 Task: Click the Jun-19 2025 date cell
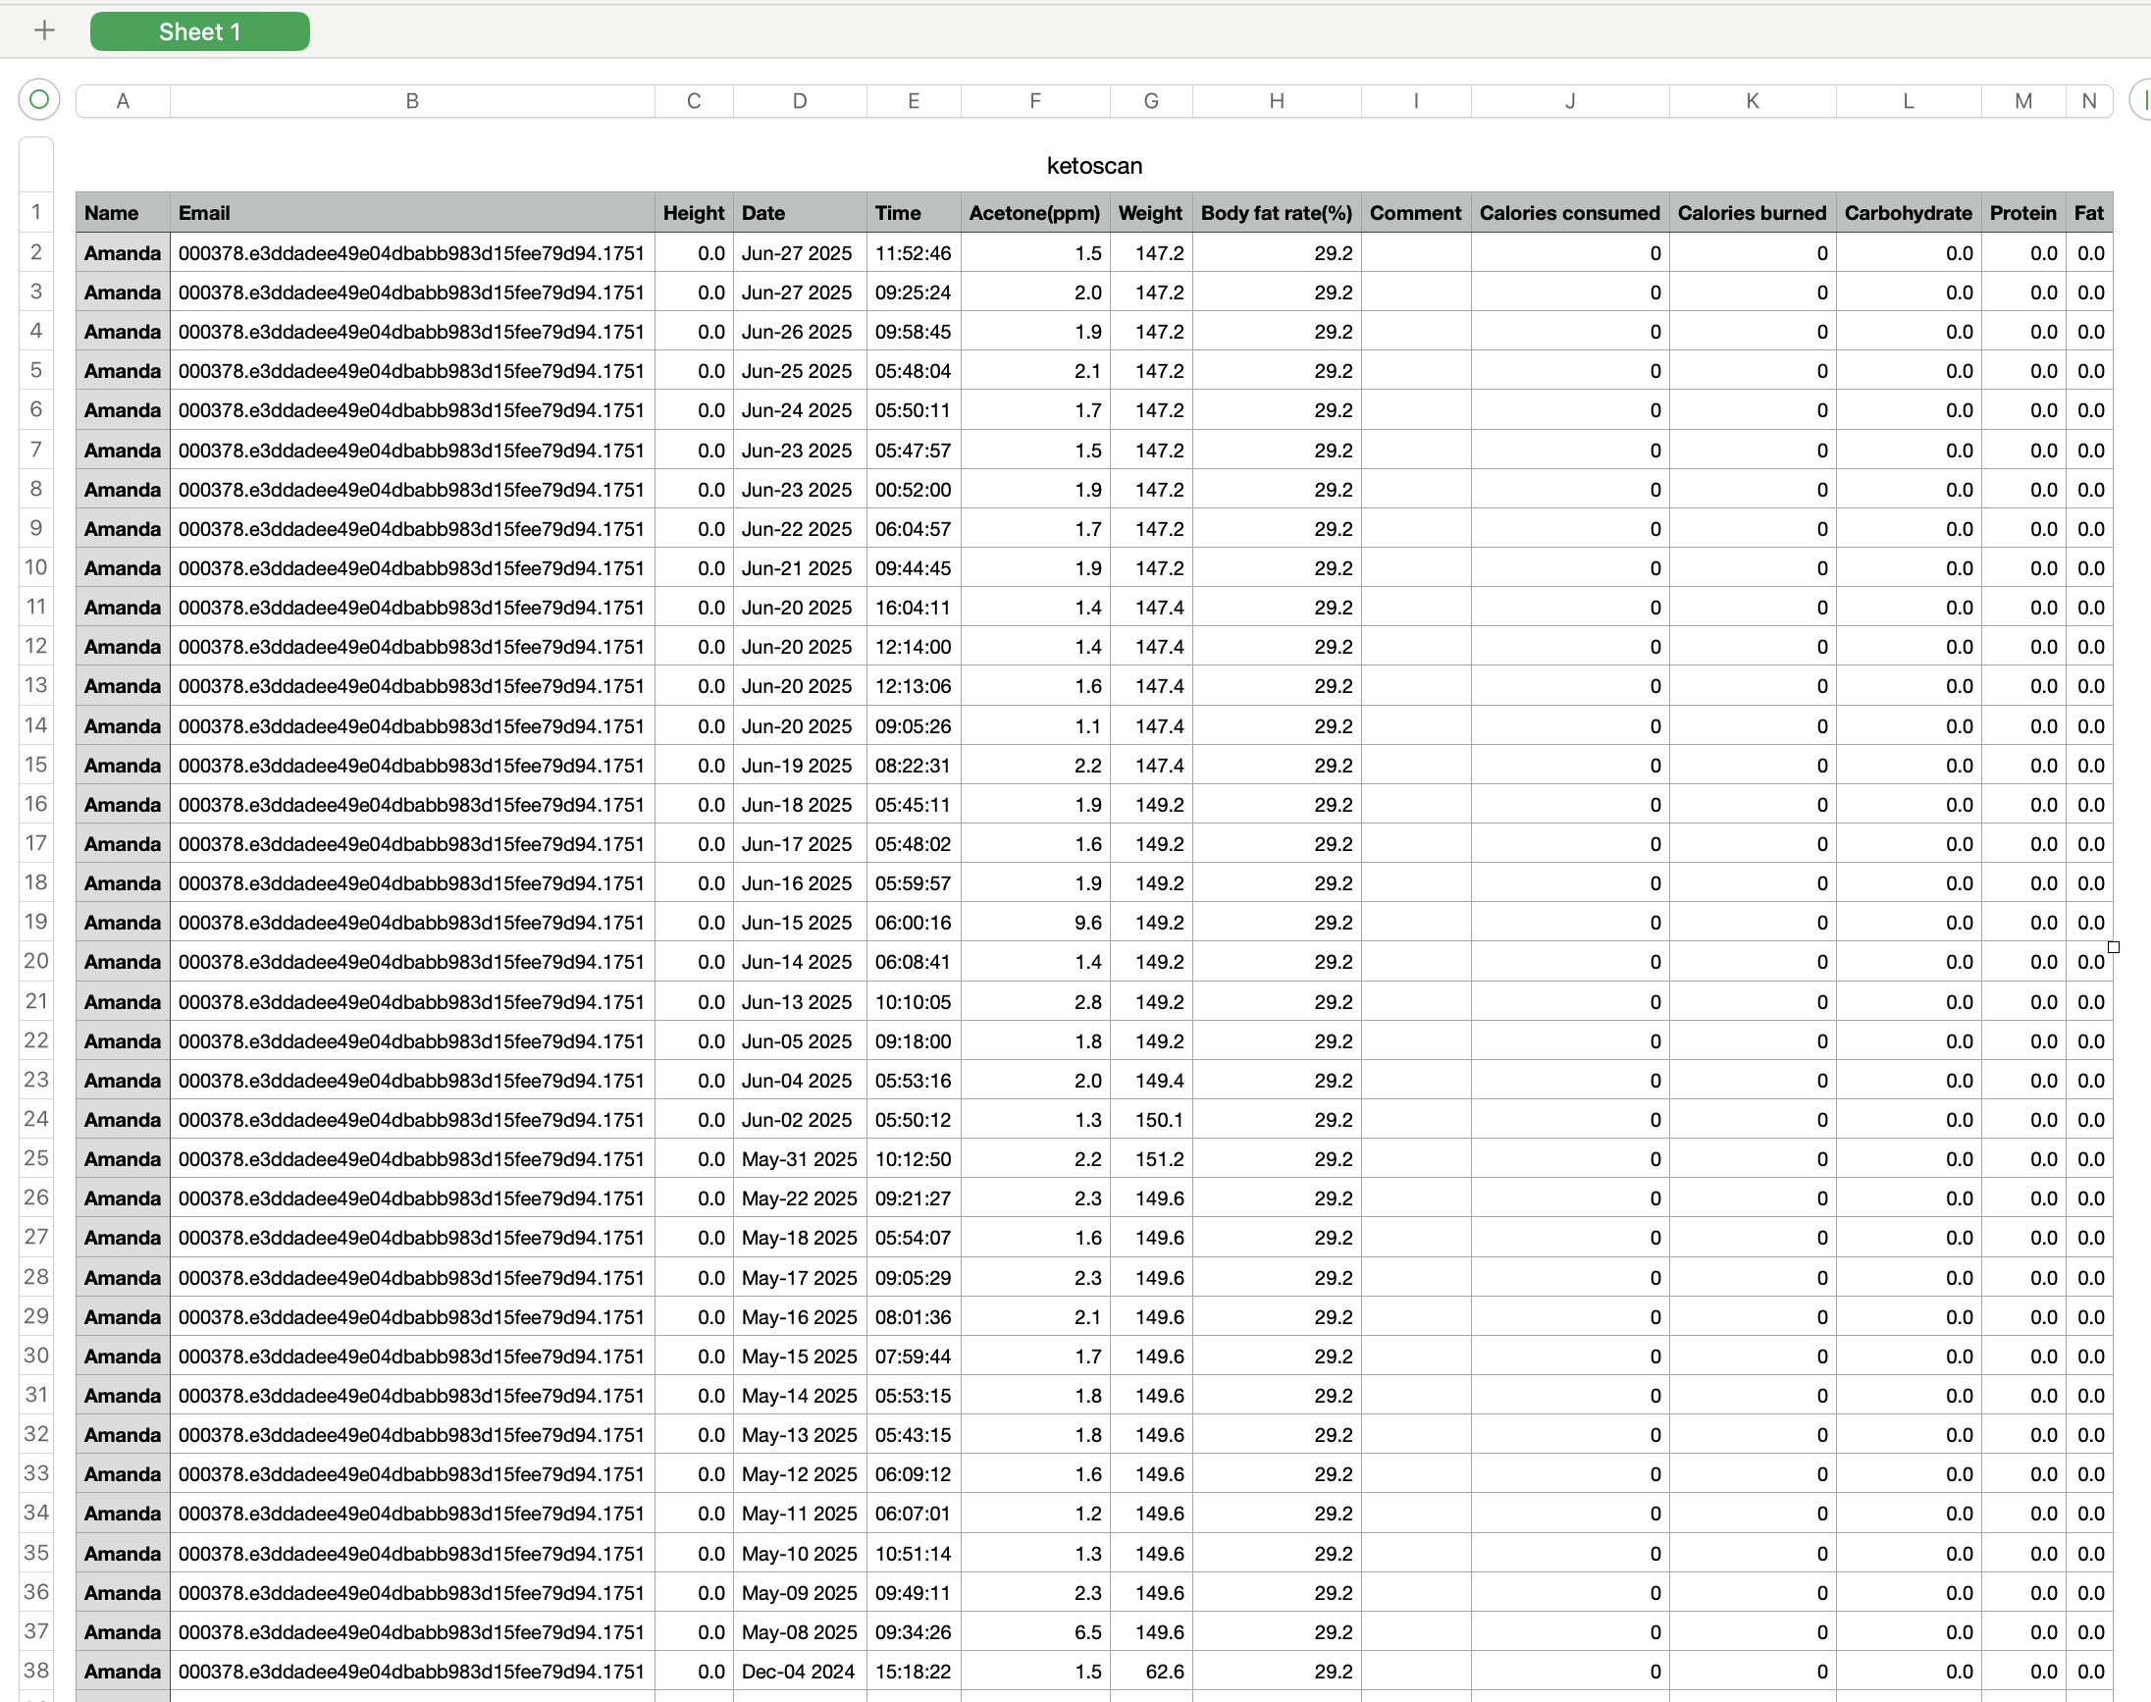point(800,766)
